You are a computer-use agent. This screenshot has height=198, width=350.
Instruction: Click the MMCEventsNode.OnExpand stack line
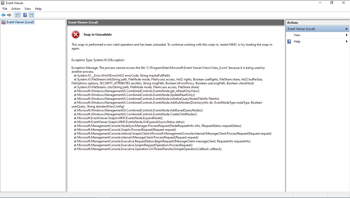pyautogui.click(x=129, y=122)
